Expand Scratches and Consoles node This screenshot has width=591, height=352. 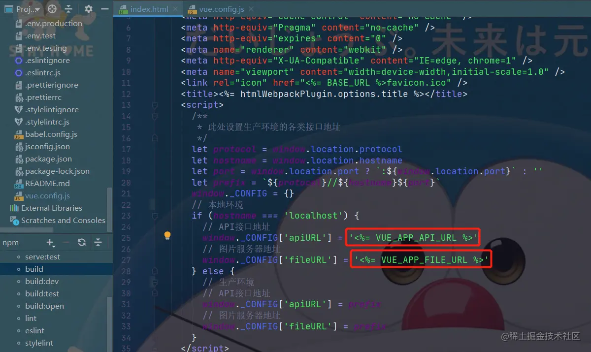tap(63, 221)
